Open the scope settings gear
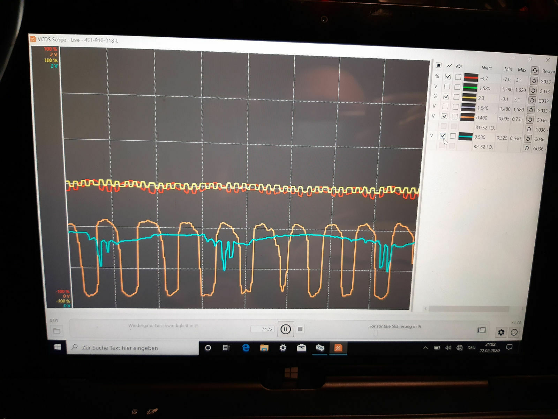 (x=501, y=332)
